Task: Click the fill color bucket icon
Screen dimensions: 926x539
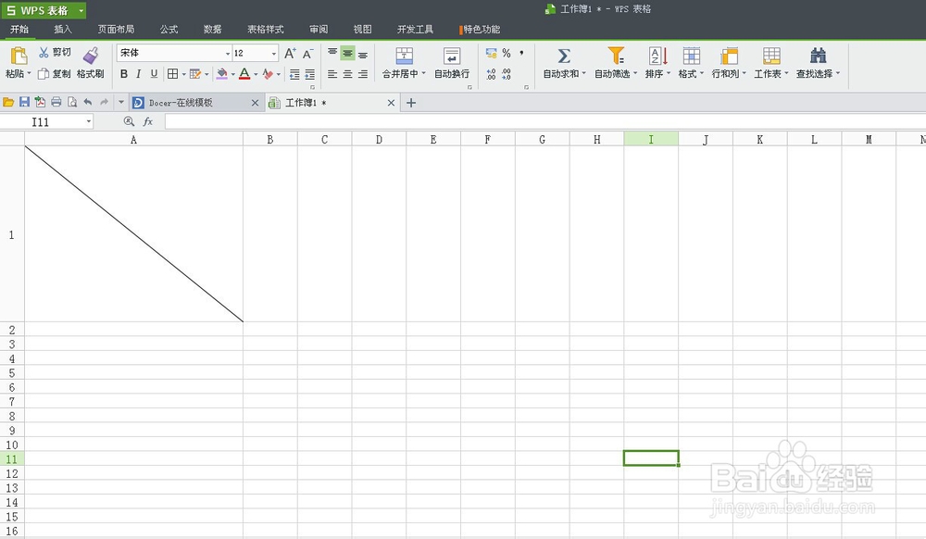Action: point(222,74)
